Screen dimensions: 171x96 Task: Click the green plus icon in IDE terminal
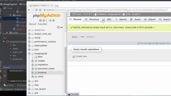click(5, 71)
